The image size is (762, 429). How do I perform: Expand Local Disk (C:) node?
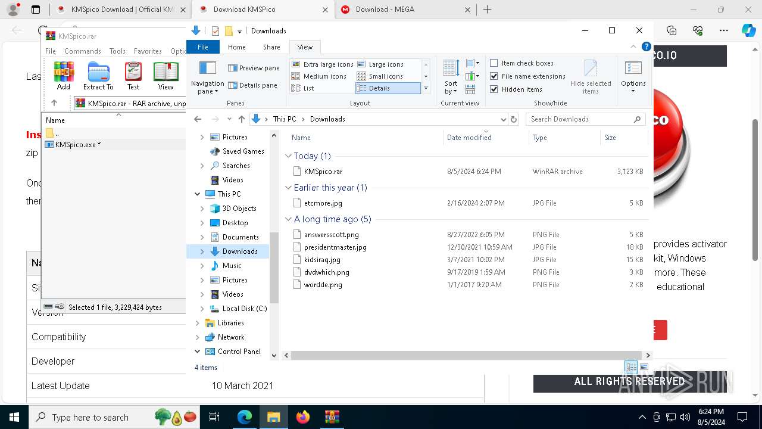[202, 309]
